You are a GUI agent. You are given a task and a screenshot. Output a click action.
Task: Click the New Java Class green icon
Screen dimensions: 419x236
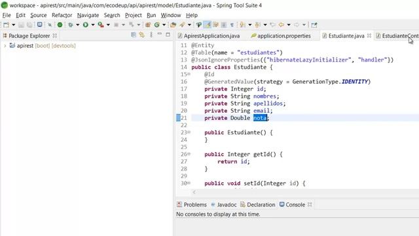point(157,25)
